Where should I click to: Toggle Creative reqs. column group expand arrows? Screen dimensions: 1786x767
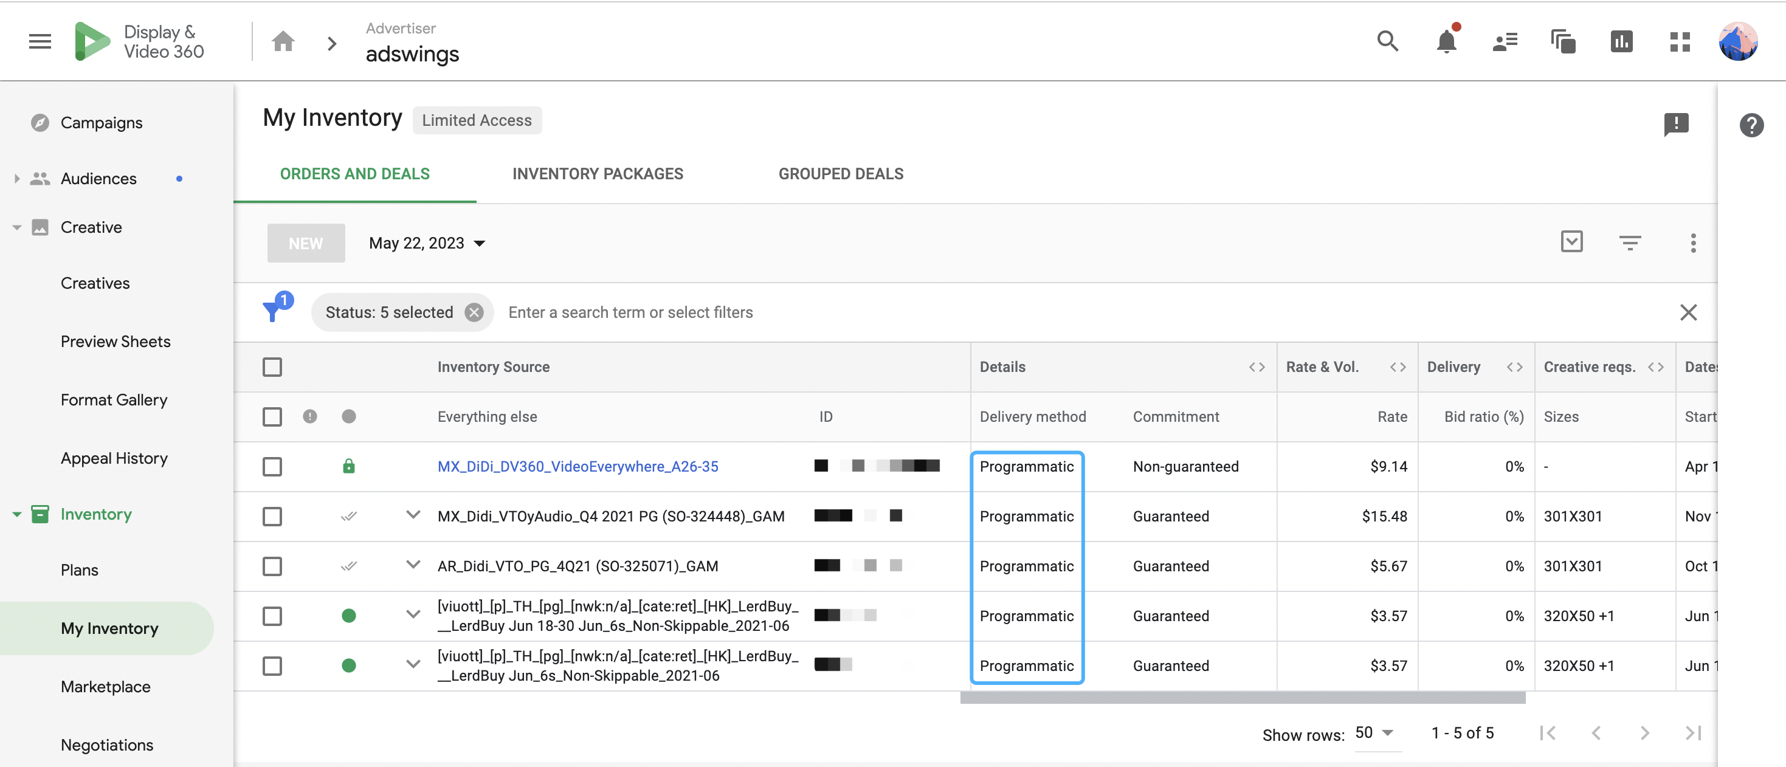[1656, 367]
